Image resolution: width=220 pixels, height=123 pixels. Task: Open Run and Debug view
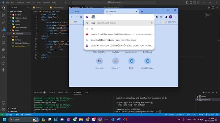pyautogui.click(x=3, y=22)
